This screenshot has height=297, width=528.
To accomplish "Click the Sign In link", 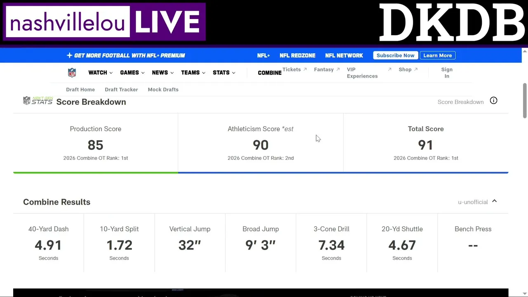I will (x=447, y=73).
